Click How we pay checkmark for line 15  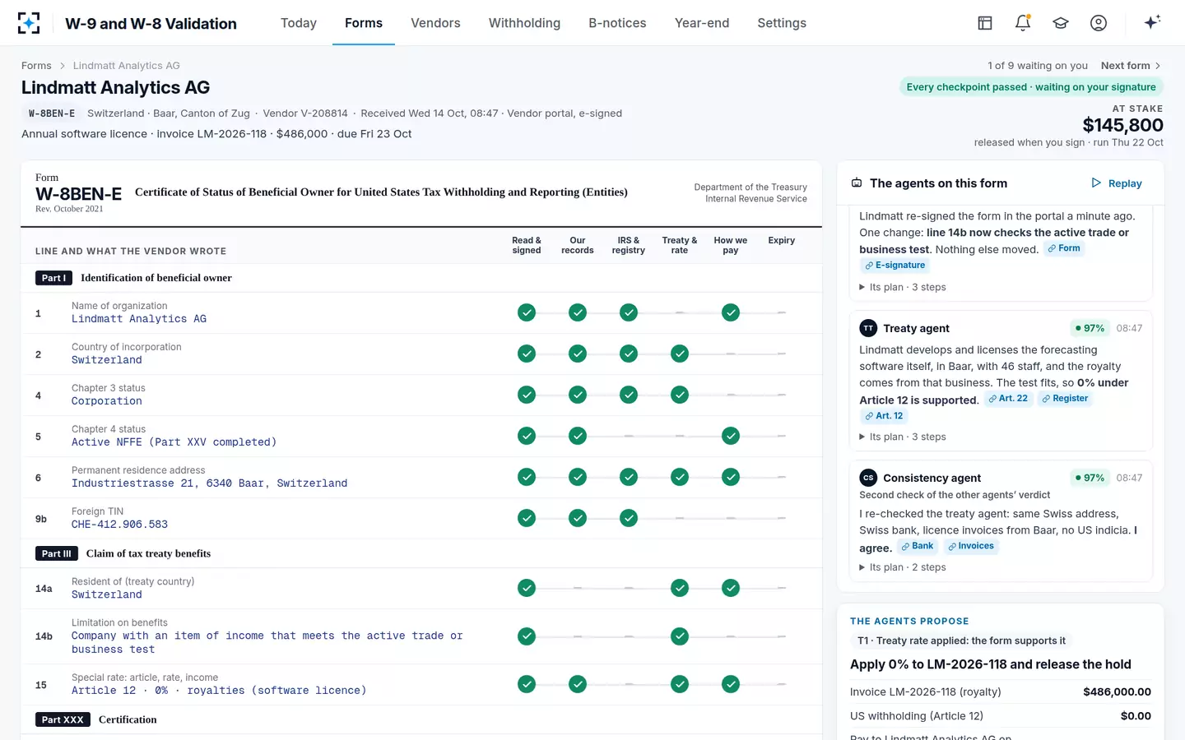731,684
